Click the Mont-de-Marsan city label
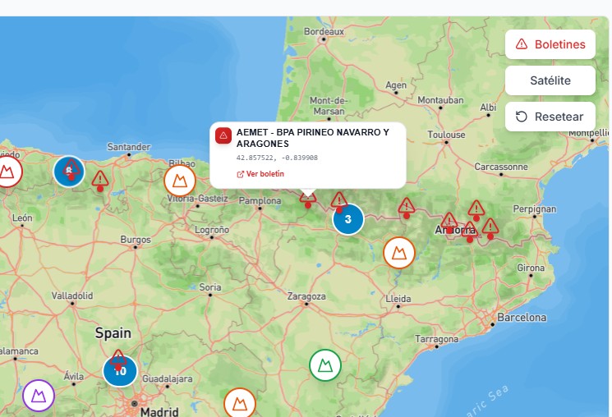Viewport: 612px width, 417px height. point(329,106)
